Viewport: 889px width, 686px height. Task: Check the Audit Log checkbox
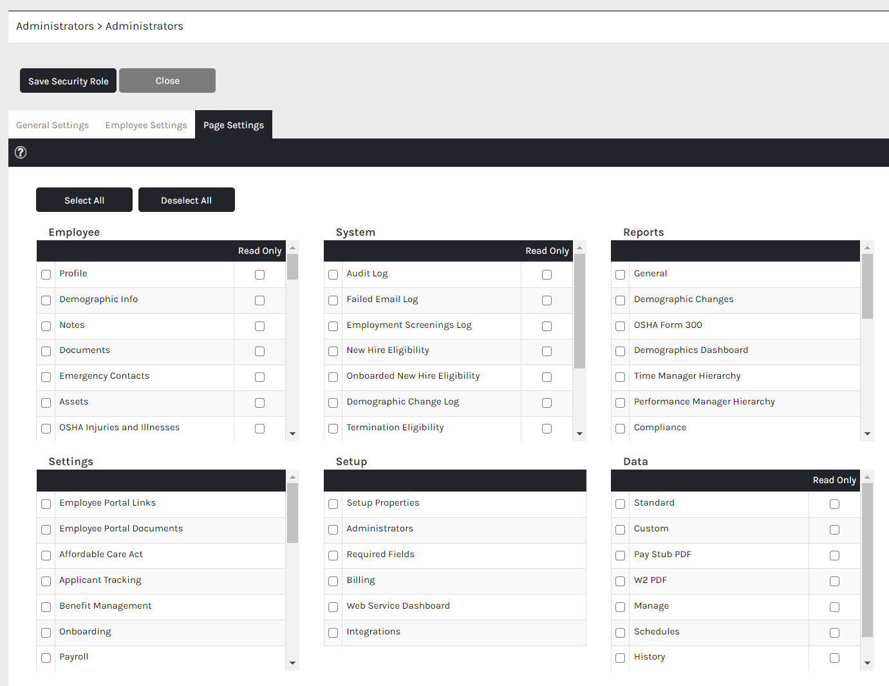[x=333, y=274]
